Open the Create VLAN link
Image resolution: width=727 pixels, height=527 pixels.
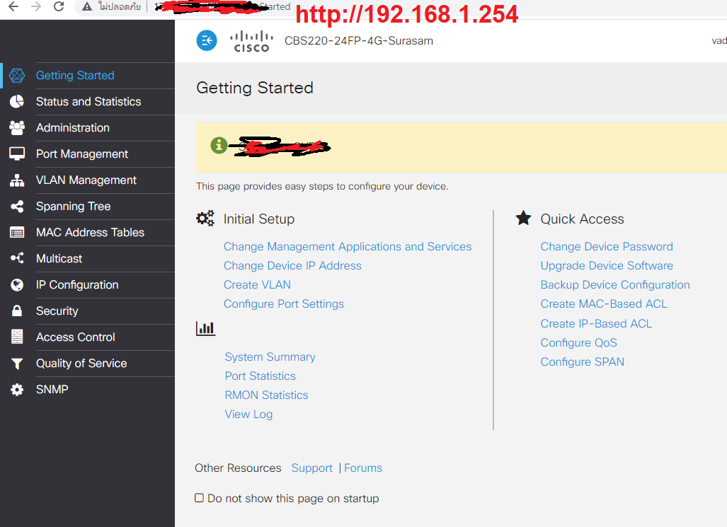(256, 284)
